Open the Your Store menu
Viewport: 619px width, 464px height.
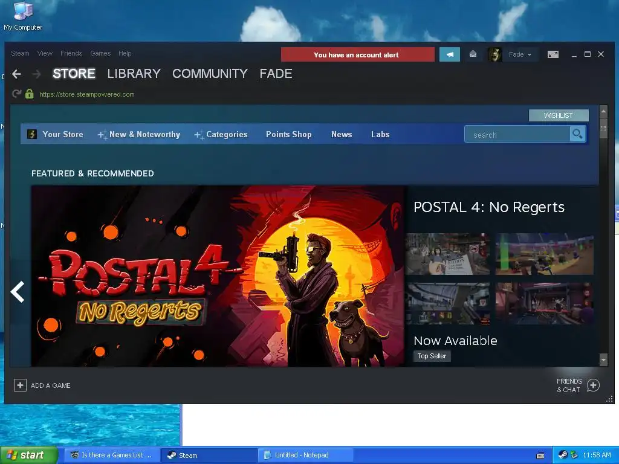click(x=63, y=134)
